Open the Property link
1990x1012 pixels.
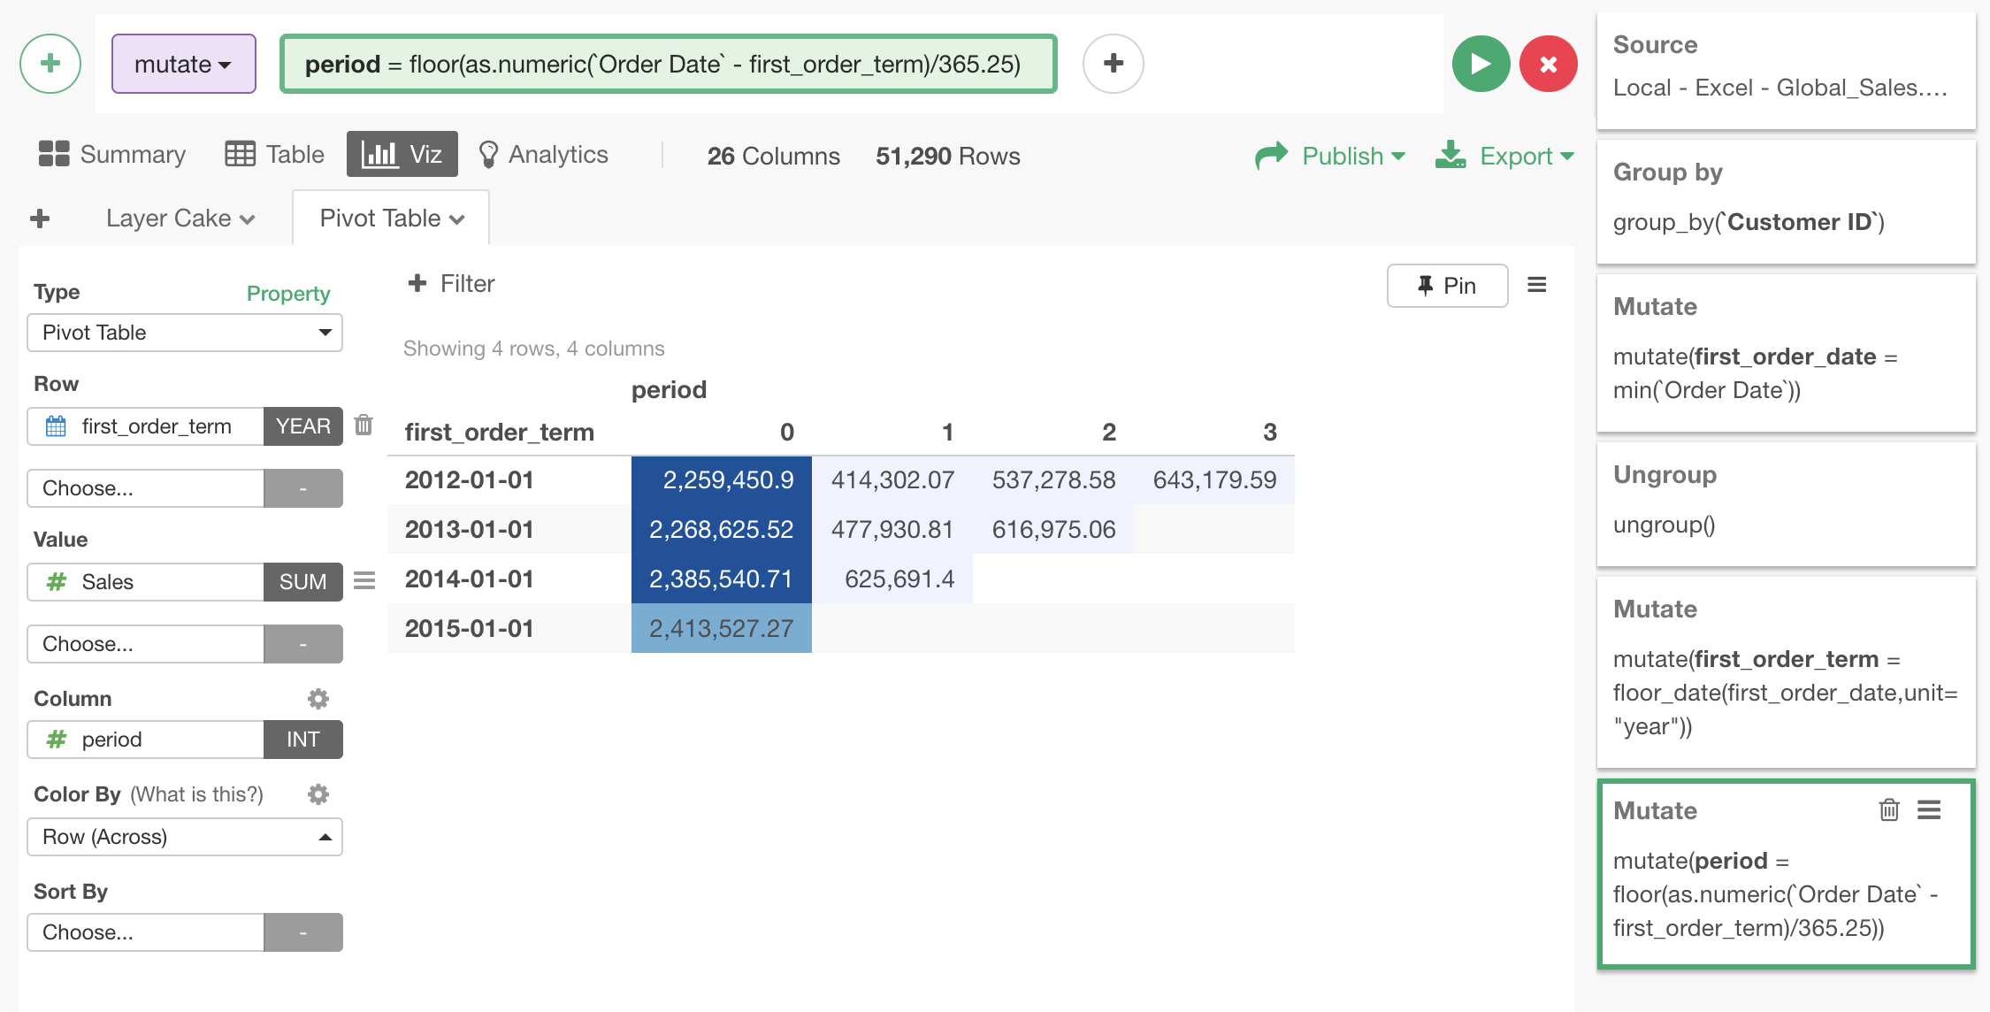point(287,293)
